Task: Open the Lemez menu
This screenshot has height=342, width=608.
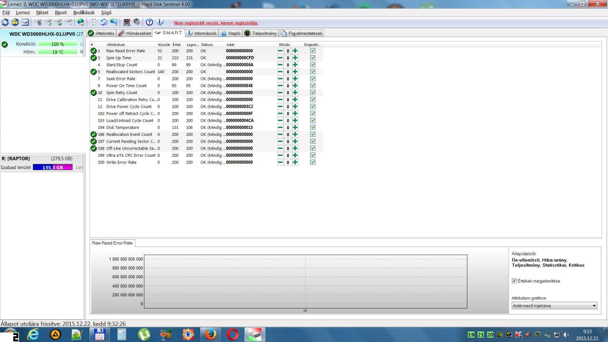Action: pos(23,12)
